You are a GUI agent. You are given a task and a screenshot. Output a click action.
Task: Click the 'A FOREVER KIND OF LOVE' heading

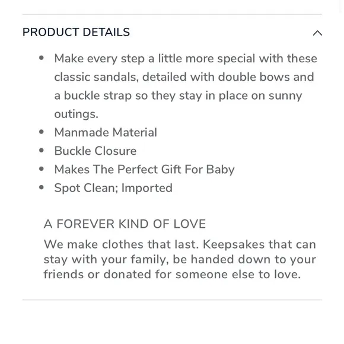point(125,224)
